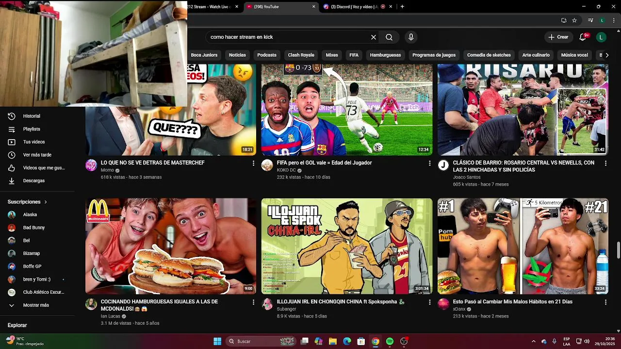Open options for COCINANDO HAMBURGUESAS video
The width and height of the screenshot is (621, 349).
coord(253,302)
